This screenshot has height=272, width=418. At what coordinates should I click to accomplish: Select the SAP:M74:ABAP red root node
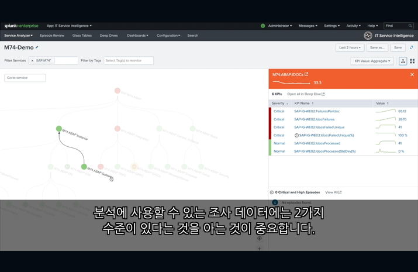tap(118, 91)
